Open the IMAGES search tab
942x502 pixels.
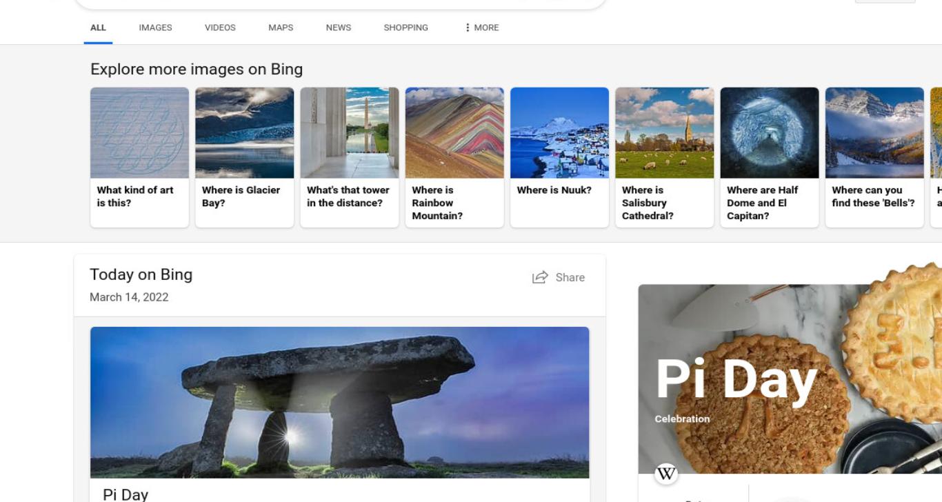click(155, 28)
